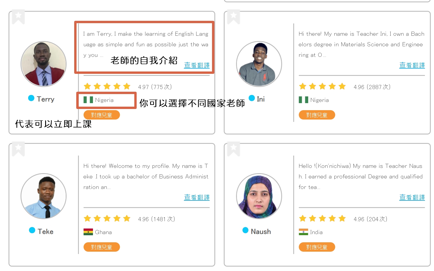Open Terry's profile photo
This screenshot has height=271, width=434.
pos(44,64)
